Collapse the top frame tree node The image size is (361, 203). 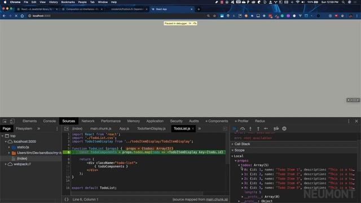coord(2,136)
